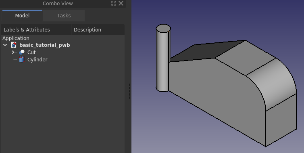Select the Cut object label
This screenshot has height=153, width=304.
[31, 52]
